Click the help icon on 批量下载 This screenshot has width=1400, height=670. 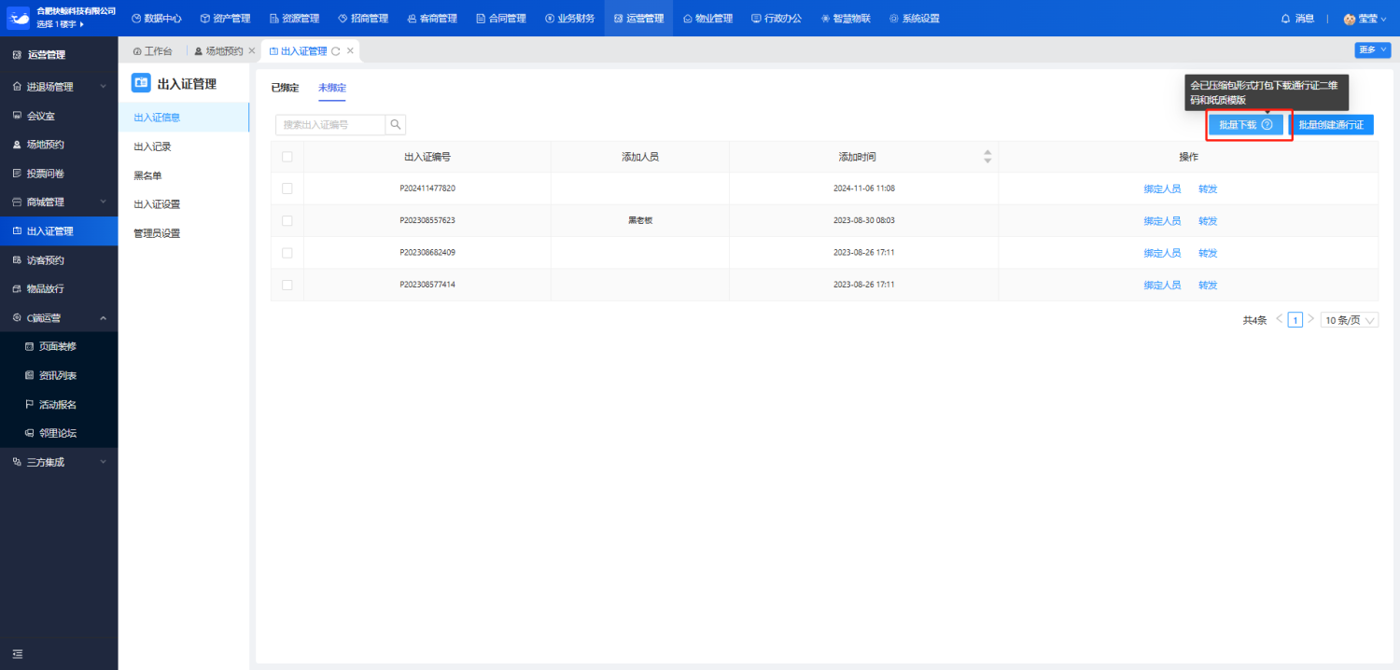pyautogui.click(x=1267, y=125)
